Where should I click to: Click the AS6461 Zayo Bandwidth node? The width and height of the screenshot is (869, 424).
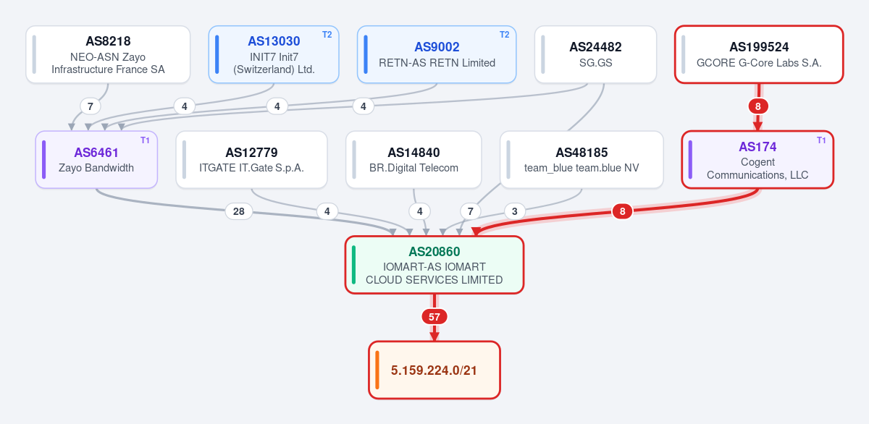96,160
